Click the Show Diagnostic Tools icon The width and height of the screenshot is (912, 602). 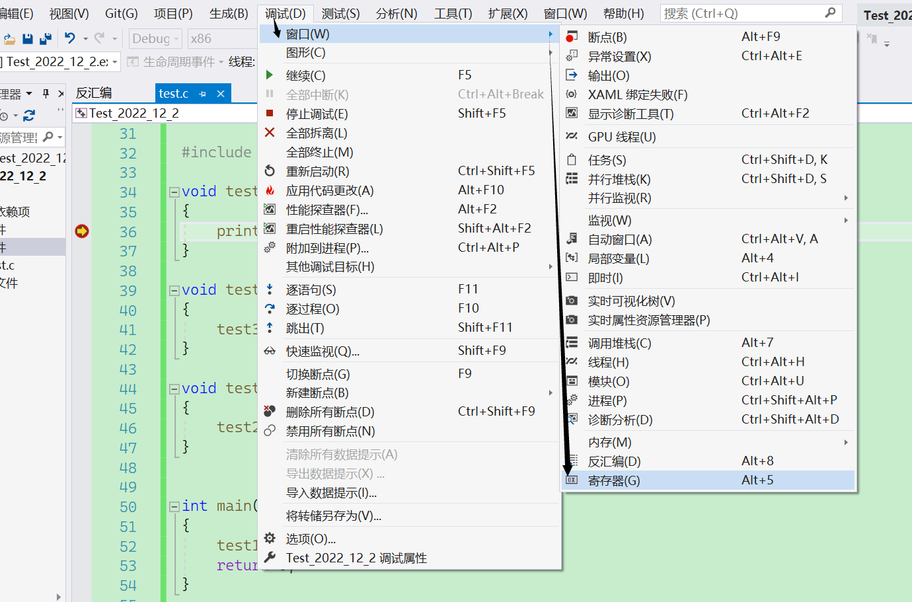click(572, 113)
